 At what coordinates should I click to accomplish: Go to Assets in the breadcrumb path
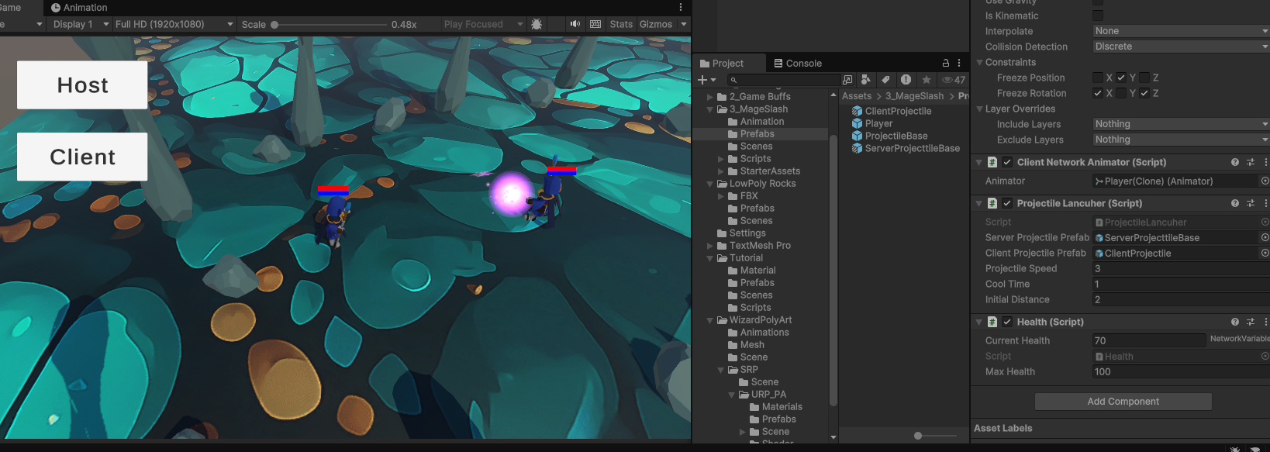pyautogui.click(x=857, y=96)
